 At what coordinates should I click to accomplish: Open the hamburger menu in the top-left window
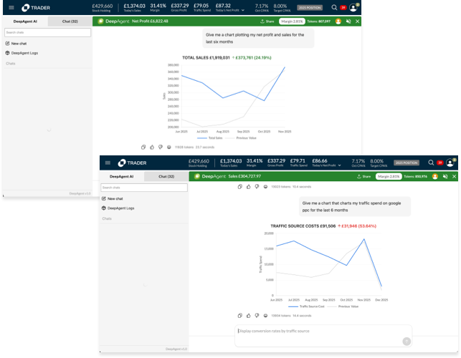(10, 8)
